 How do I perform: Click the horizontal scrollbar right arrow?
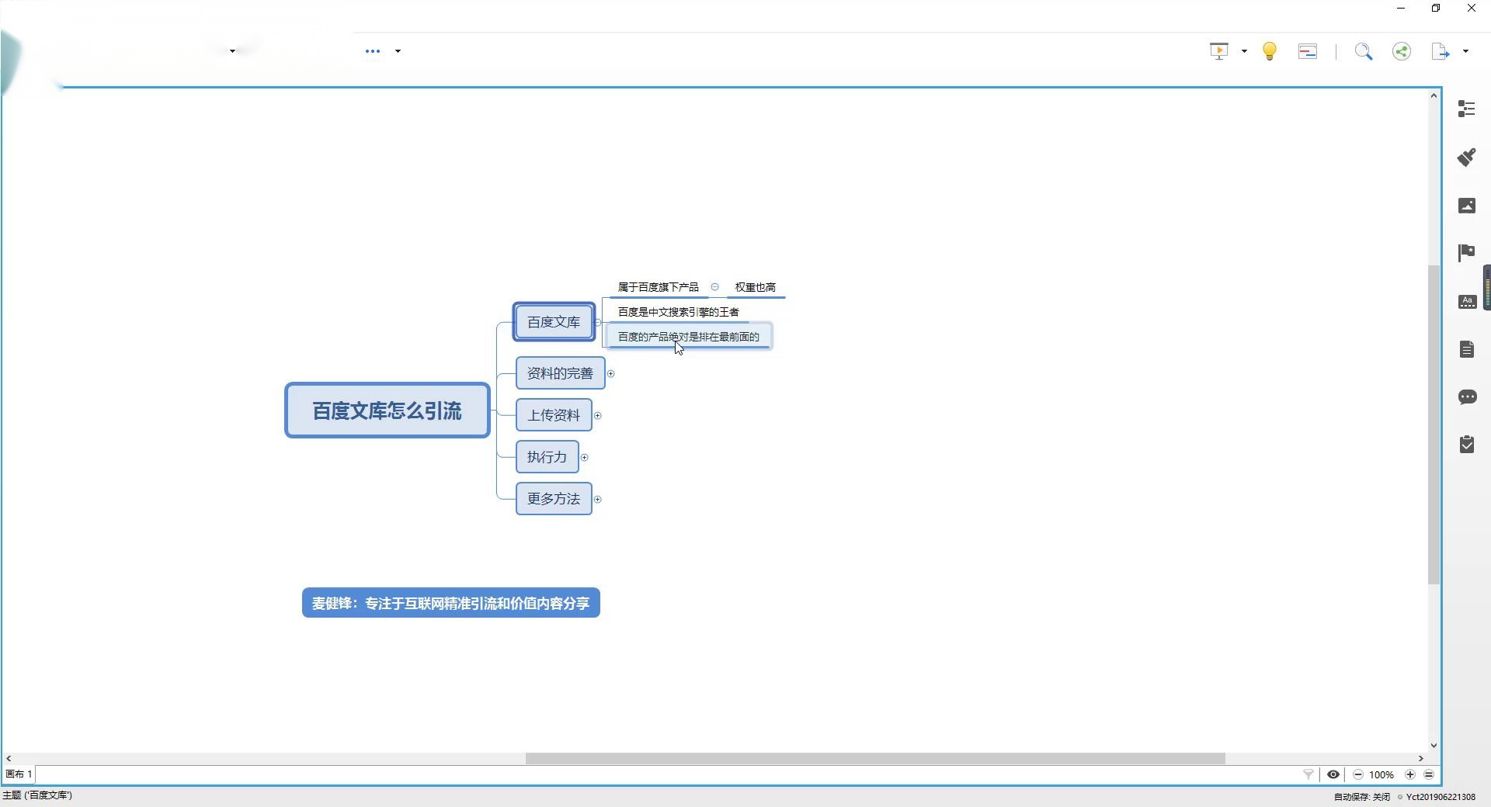pyautogui.click(x=1421, y=758)
